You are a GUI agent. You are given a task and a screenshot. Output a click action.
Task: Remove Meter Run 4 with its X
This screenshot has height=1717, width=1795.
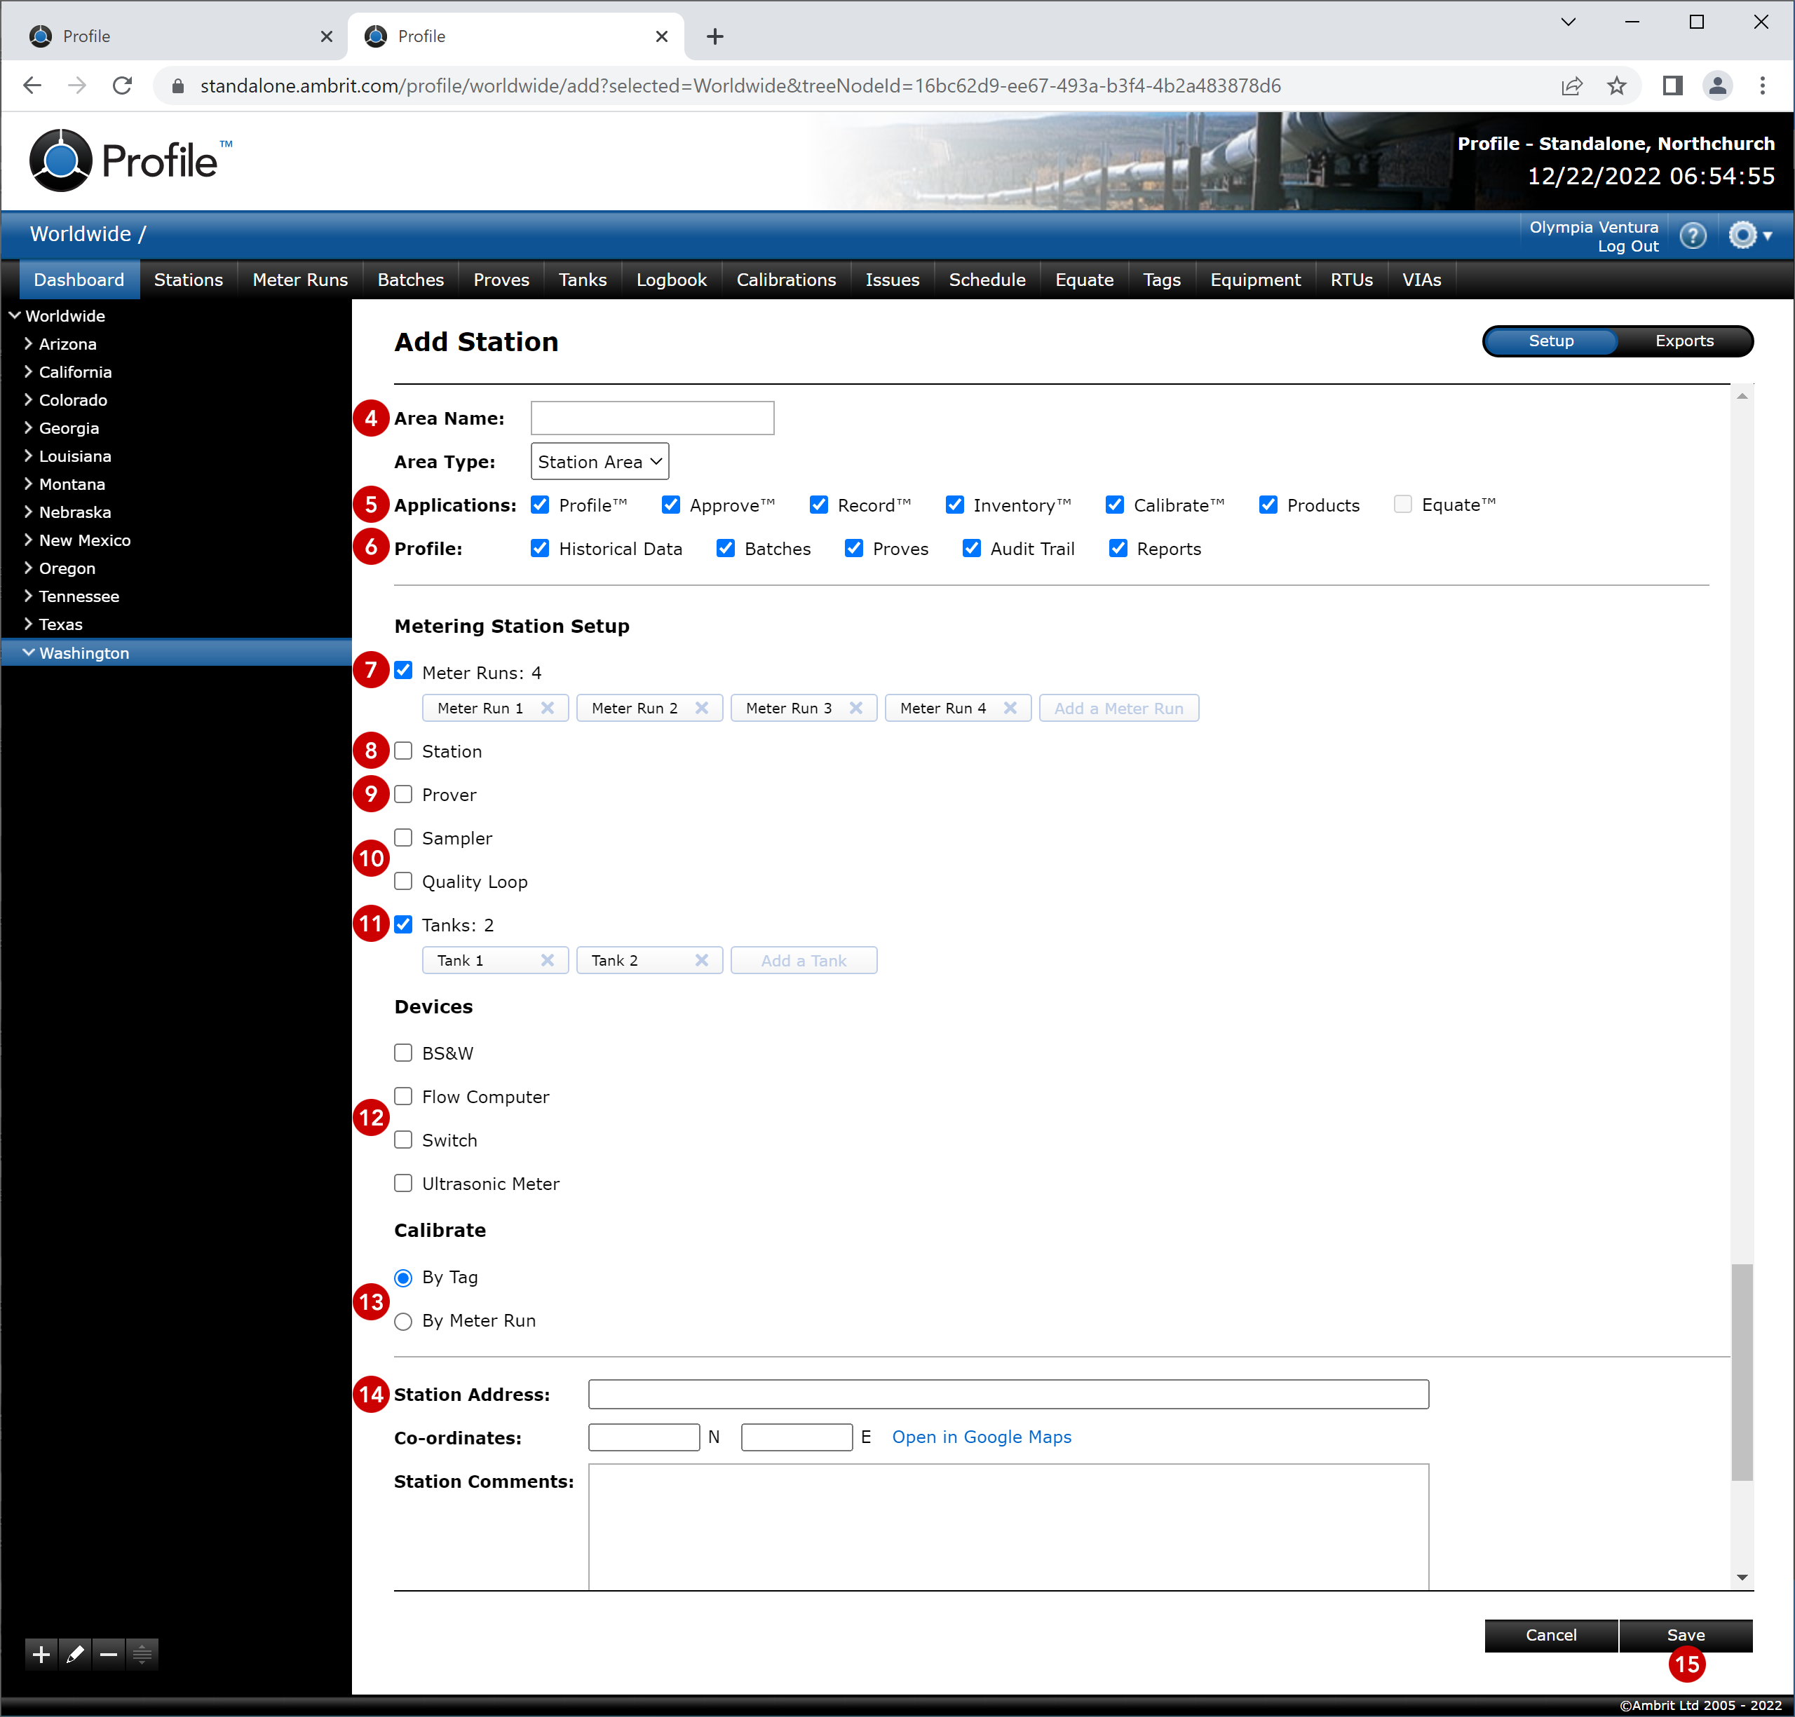tap(1009, 708)
